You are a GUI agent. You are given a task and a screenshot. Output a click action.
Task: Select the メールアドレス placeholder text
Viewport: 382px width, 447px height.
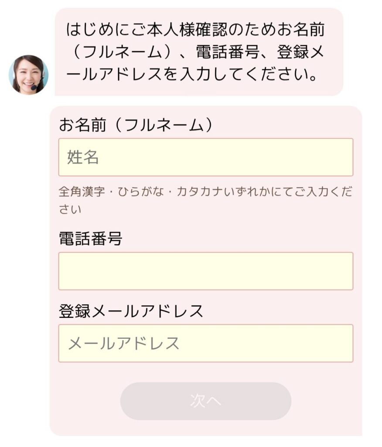point(124,343)
